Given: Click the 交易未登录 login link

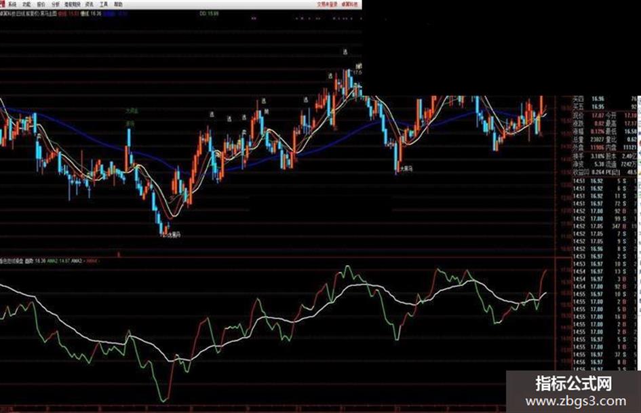Looking at the screenshot, I should (x=328, y=4).
